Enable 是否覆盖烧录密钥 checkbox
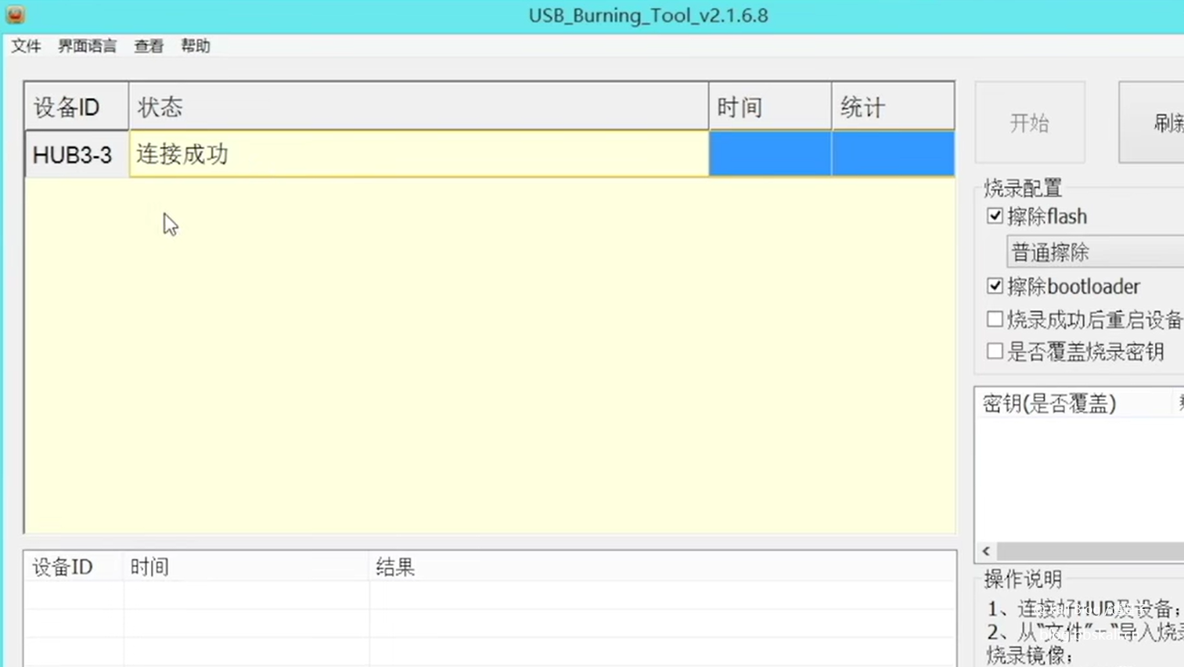The image size is (1184, 667). click(x=995, y=352)
